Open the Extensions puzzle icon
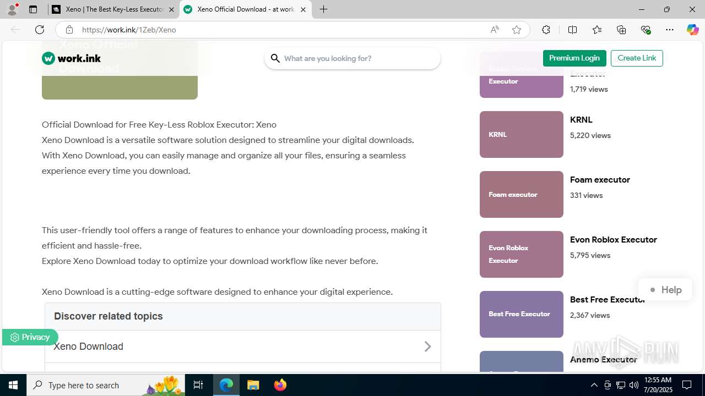Screen dimensions: 705x396 point(546,30)
